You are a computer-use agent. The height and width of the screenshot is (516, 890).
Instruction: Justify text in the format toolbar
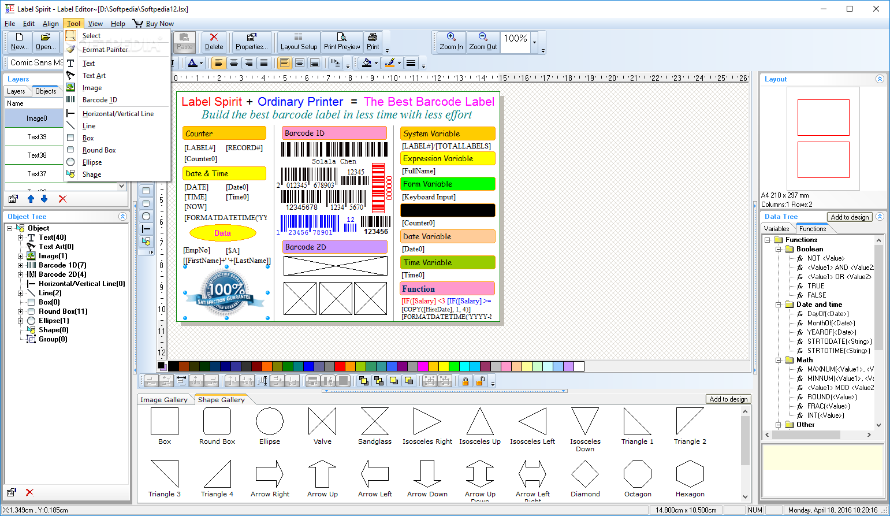click(x=264, y=63)
